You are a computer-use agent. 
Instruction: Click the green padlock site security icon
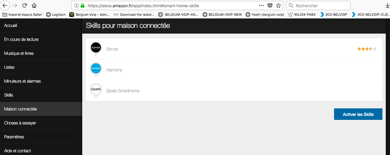[x=82, y=5]
